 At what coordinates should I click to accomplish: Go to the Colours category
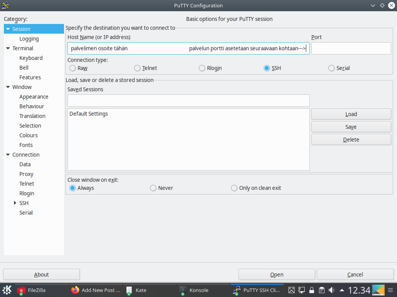point(29,135)
